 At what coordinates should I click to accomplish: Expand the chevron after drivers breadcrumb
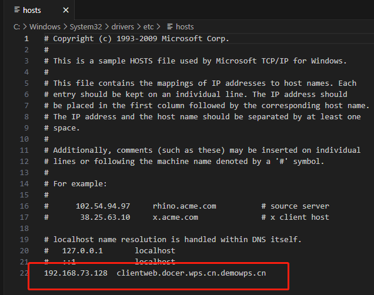139,26
